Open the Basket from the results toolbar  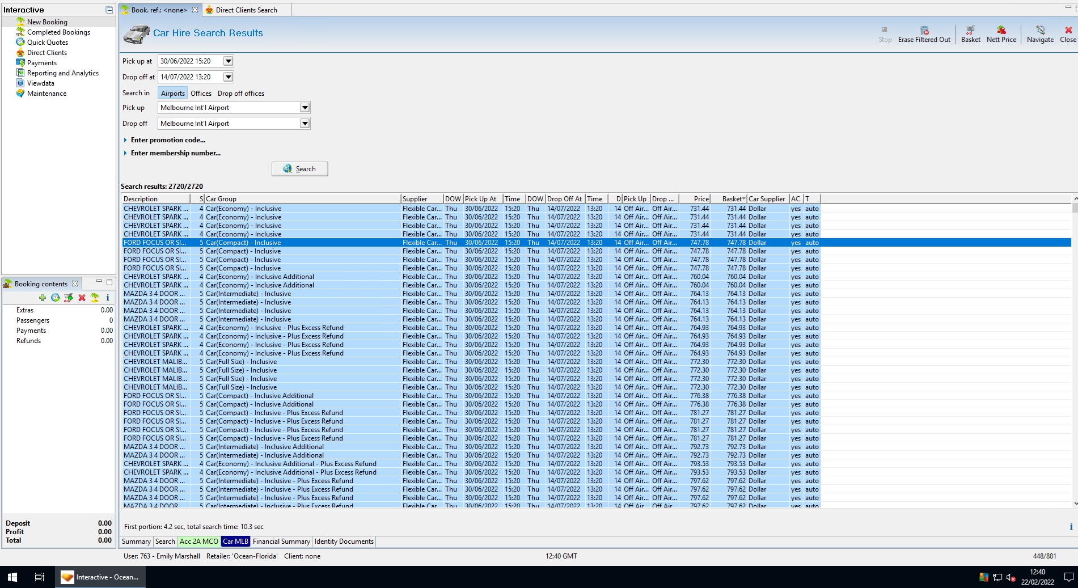[x=970, y=34]
